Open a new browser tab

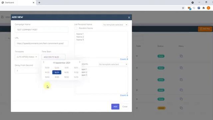(x=39, y=2)
